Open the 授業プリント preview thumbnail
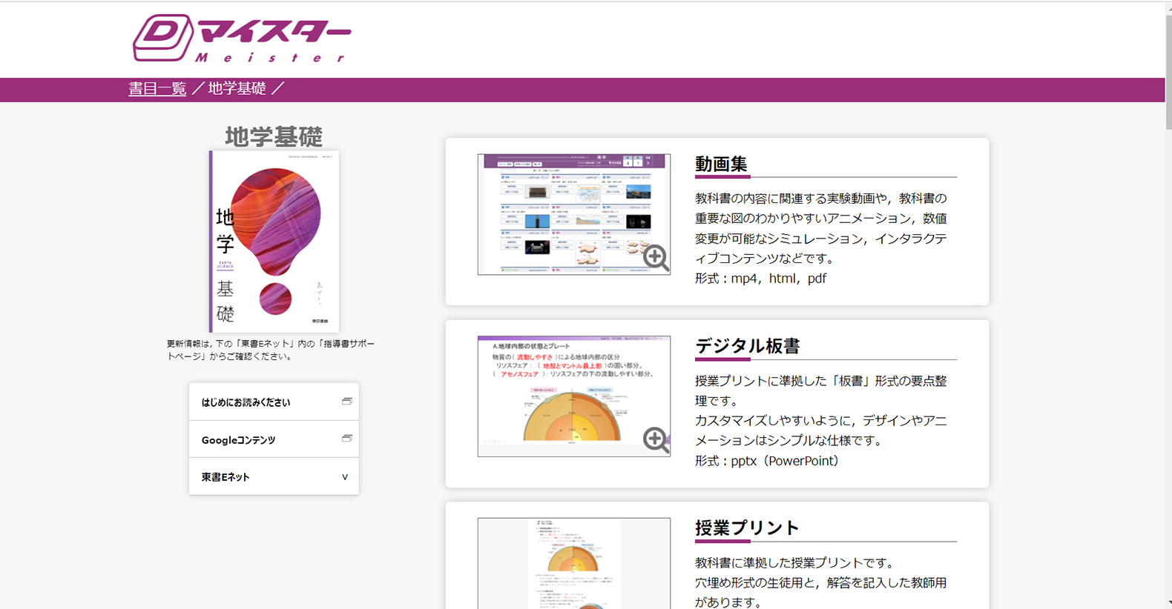The width and height of the screenshot is (1172, 609). tap(573, 563)
